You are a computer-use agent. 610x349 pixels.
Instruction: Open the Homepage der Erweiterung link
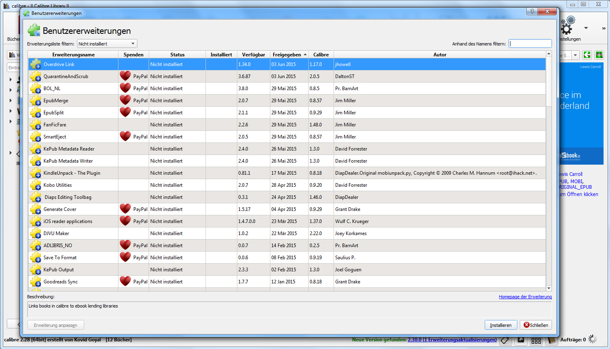coord(525,297)
